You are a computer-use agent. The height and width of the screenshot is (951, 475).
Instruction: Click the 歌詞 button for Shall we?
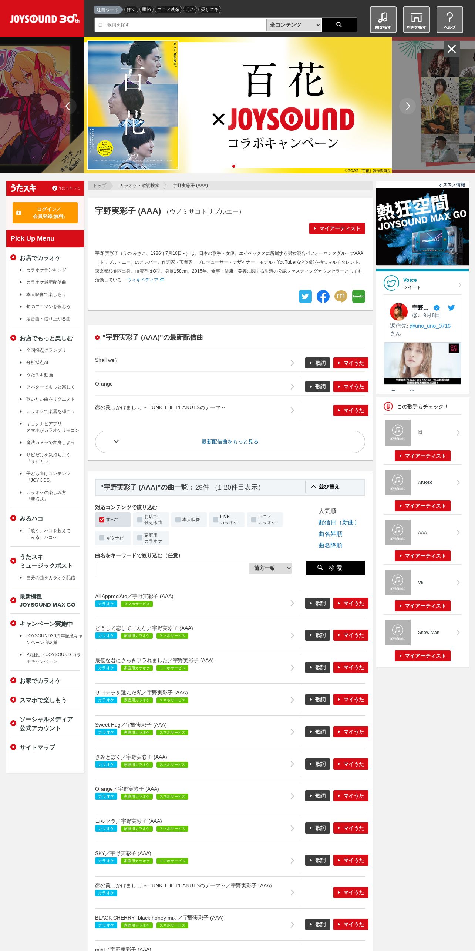pyautogui.click(x=317, y=363)
